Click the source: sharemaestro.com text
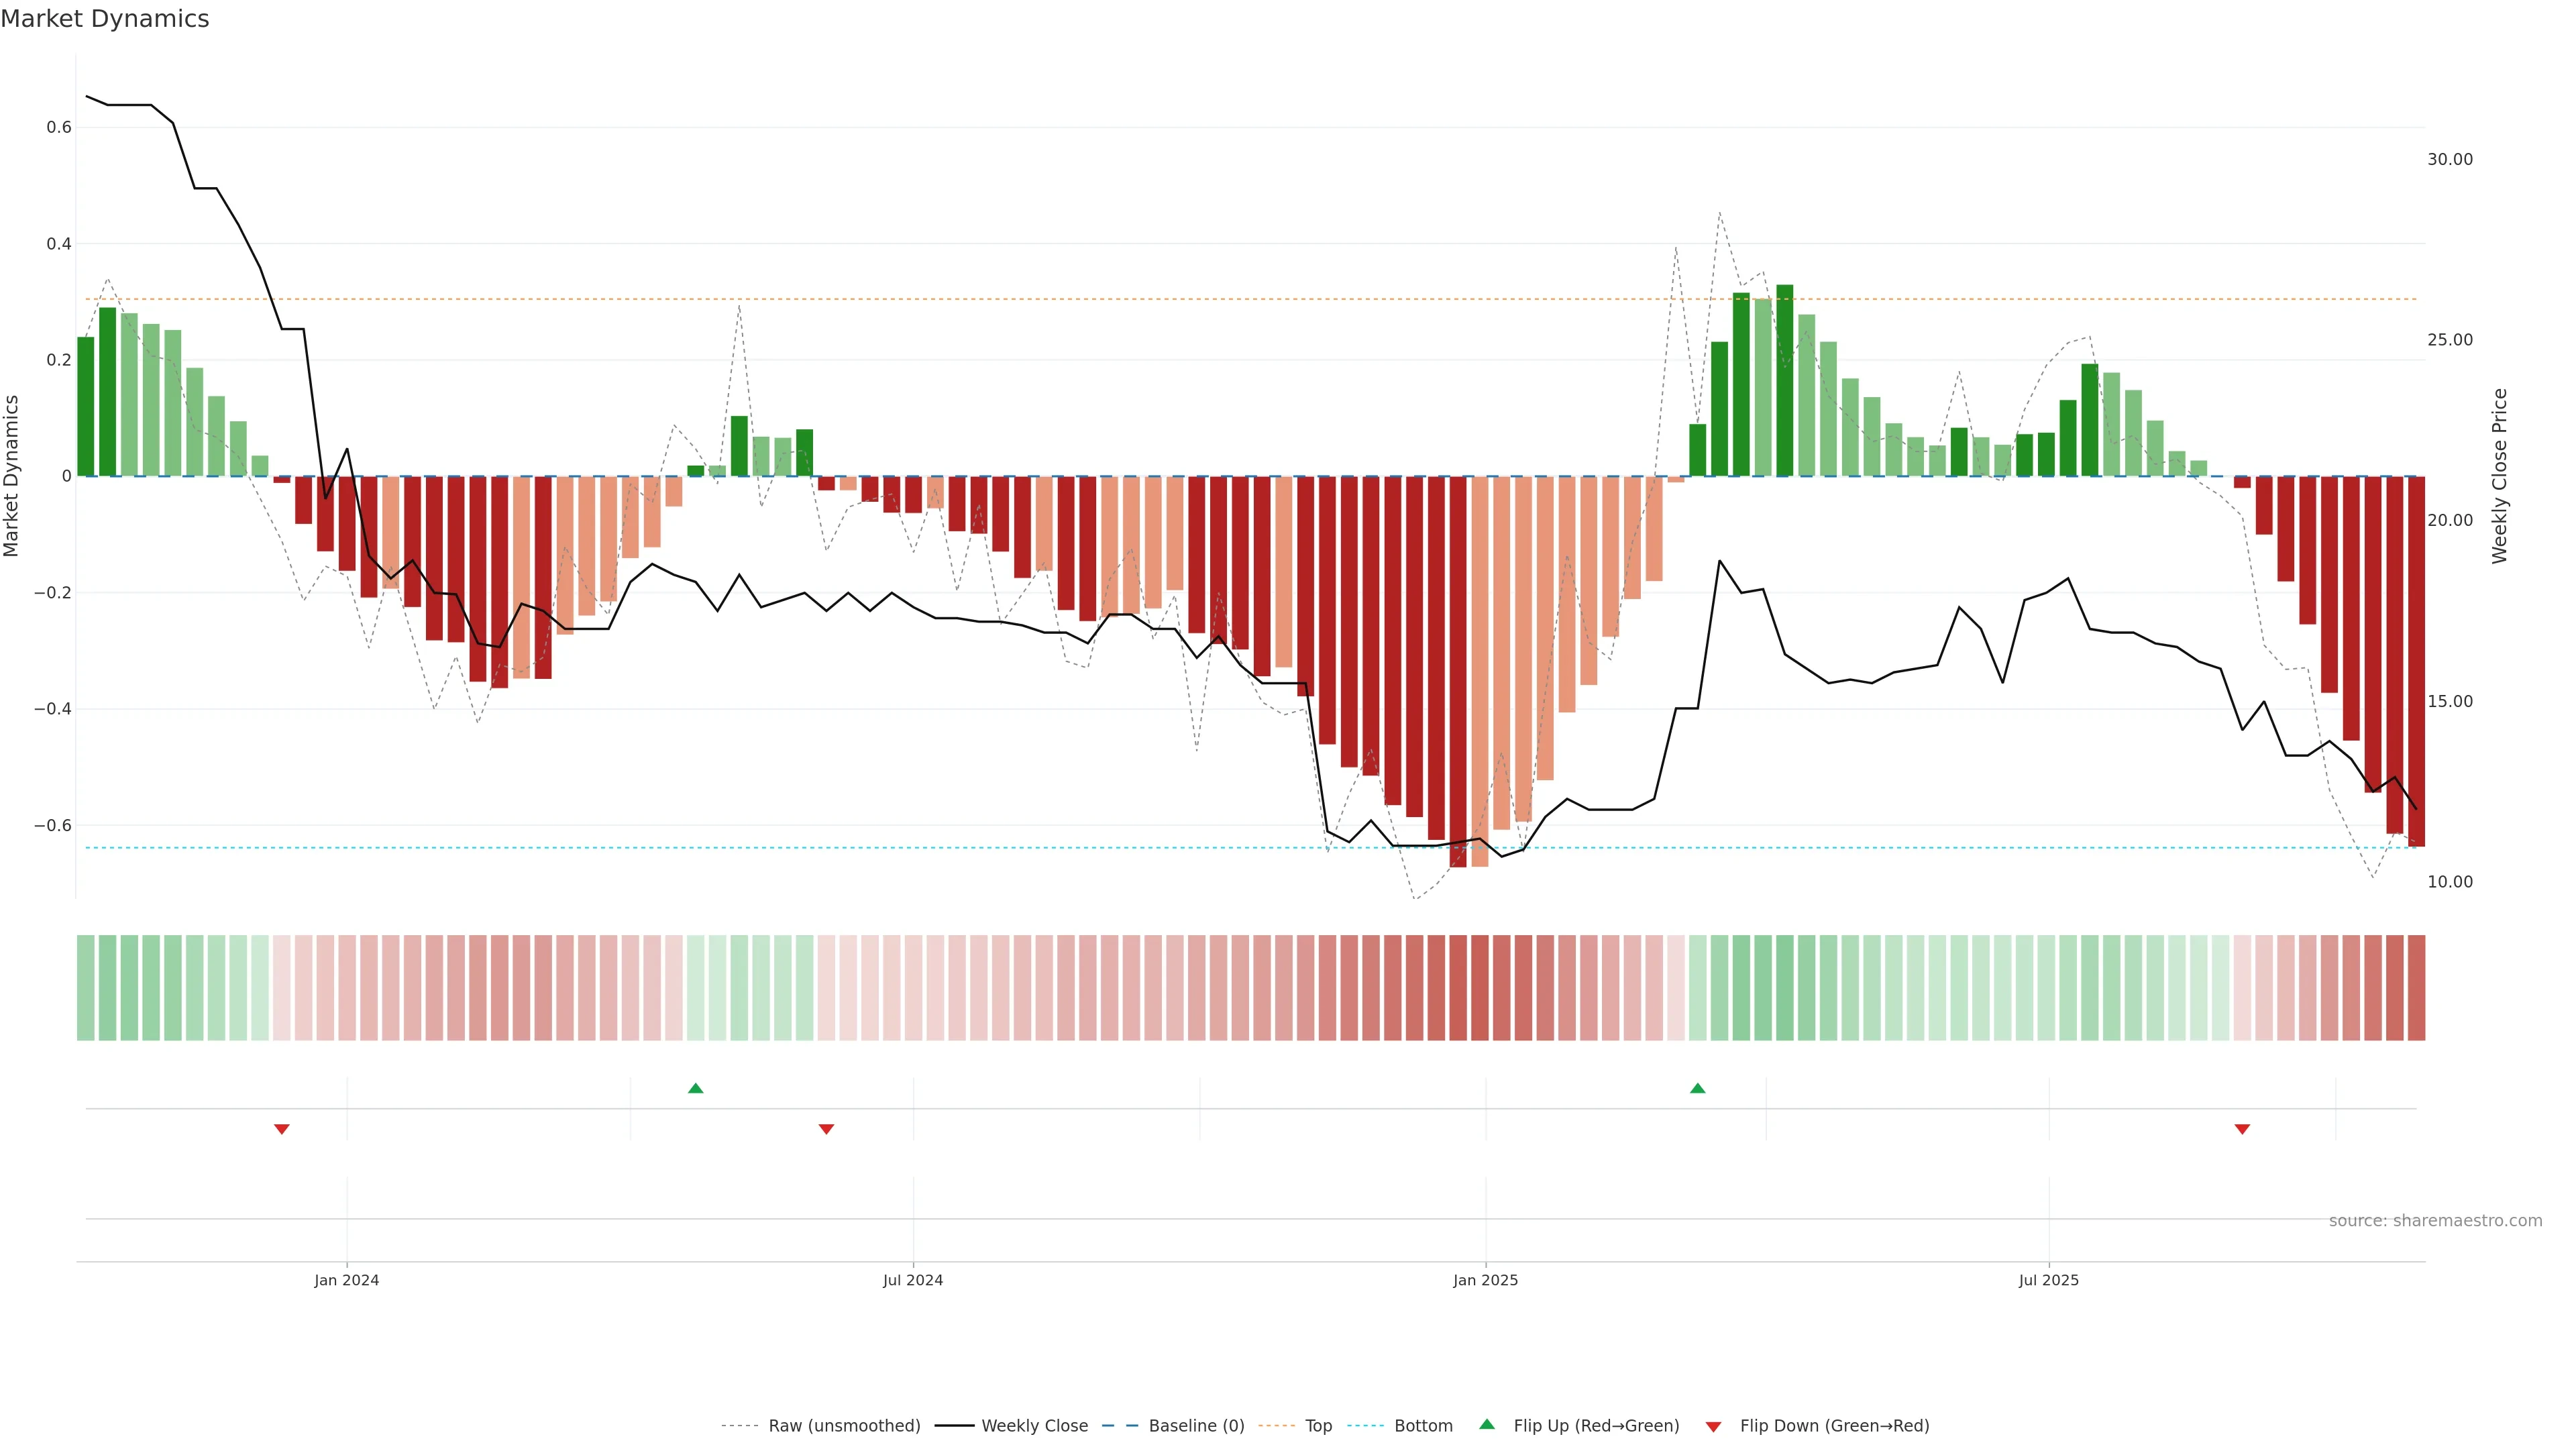 [2435, 1221]
